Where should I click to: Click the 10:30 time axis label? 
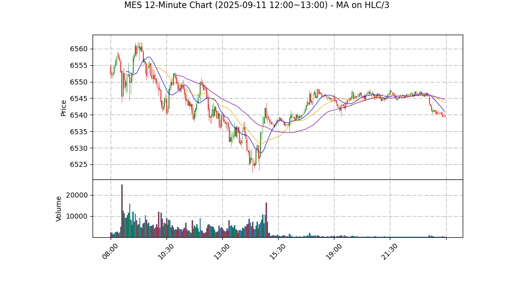[x=165, y=251]
